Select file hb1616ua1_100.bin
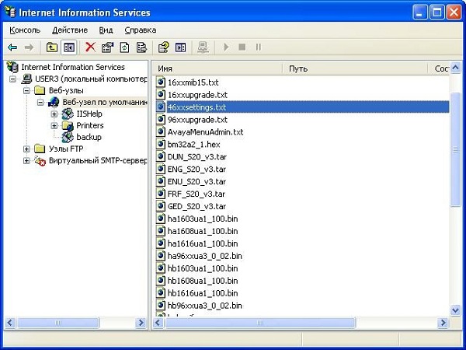This screenshot has width=466, height=350. click(x=203, y=293)
